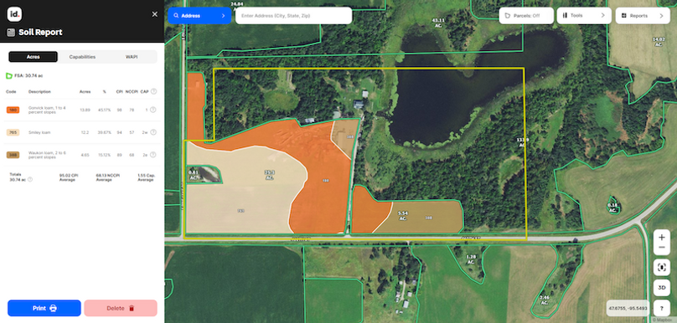Open help icon on Waukon loam row
This screenshot has height=323, width=677.
coord(153,155)
